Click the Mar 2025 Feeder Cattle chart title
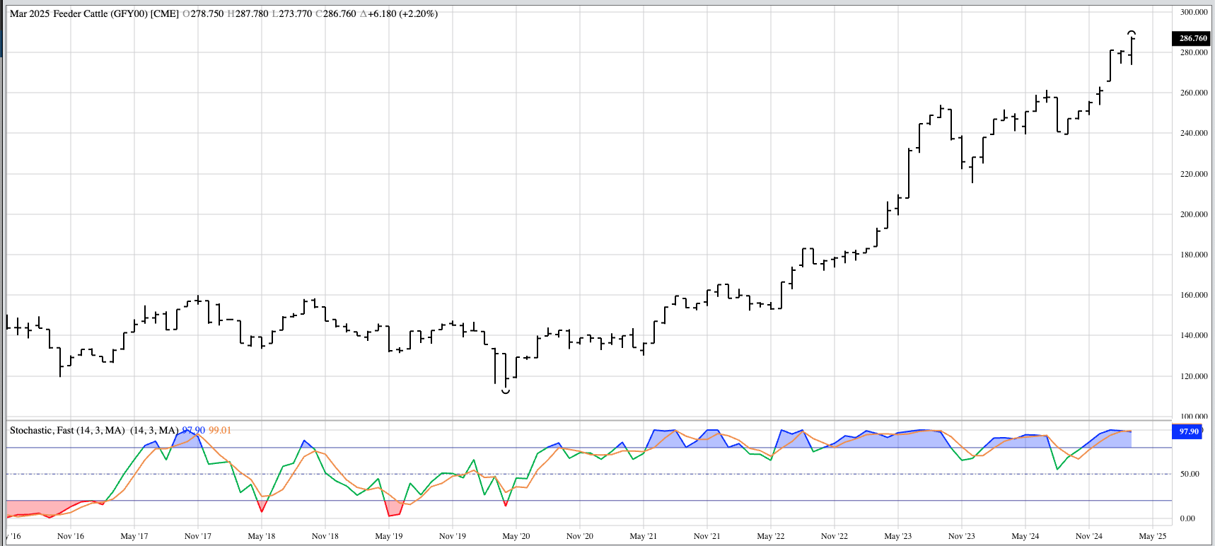1215x546 pixels. pyautogui.click(x=94, y=13)
